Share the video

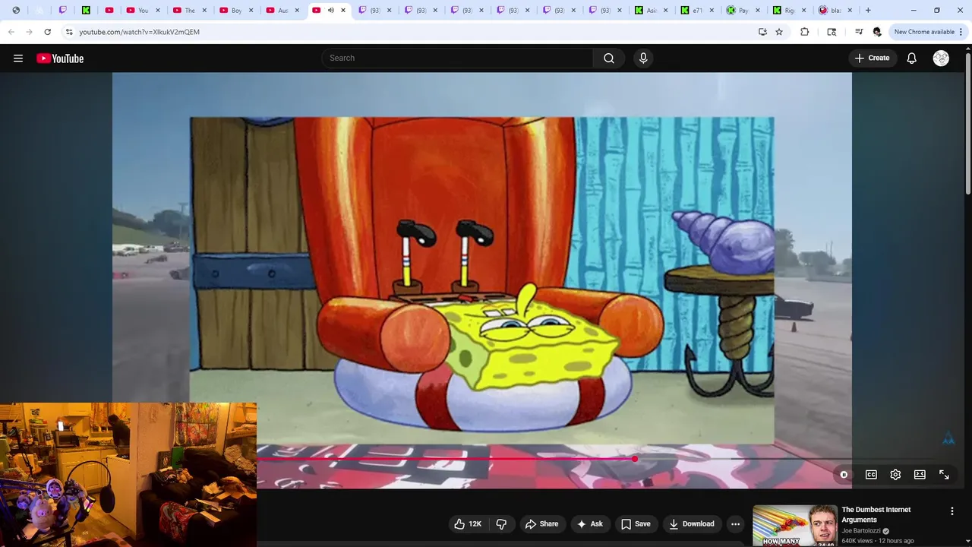click(541, 524)
